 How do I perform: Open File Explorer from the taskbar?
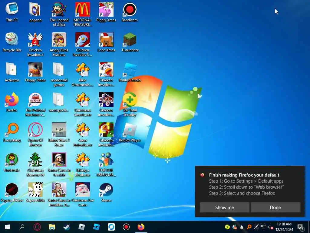pos(52,227)
